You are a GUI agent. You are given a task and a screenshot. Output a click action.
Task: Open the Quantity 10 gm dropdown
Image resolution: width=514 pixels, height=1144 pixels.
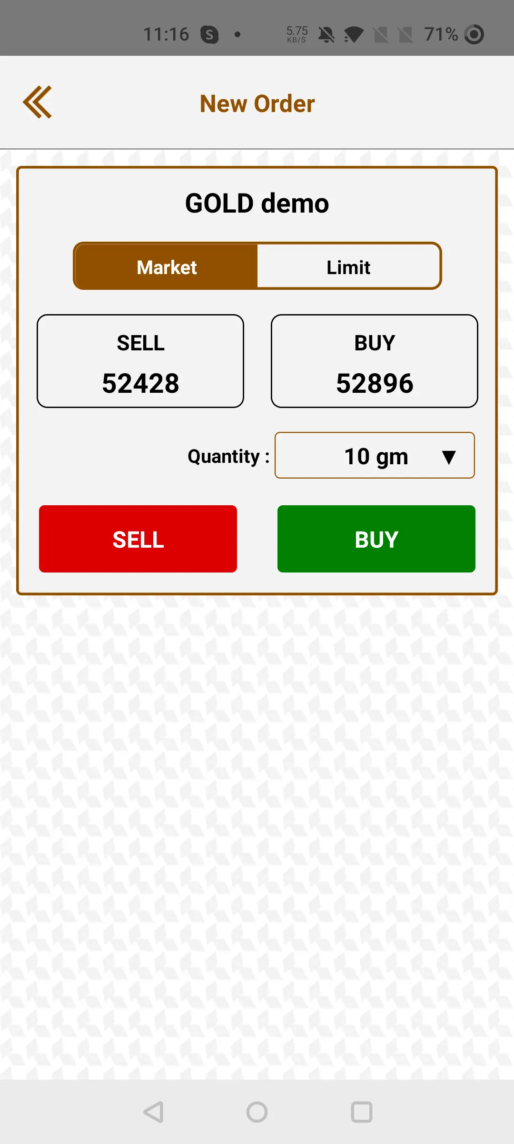375,455
